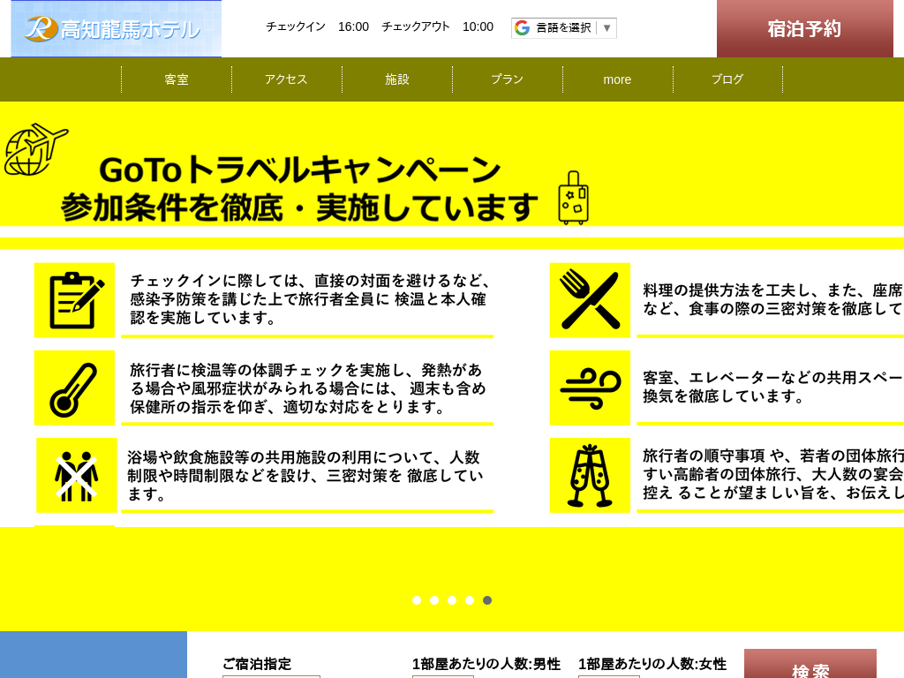Click the チェックイン 16:00 text
The image size is (904, 678).
point(317,27)
